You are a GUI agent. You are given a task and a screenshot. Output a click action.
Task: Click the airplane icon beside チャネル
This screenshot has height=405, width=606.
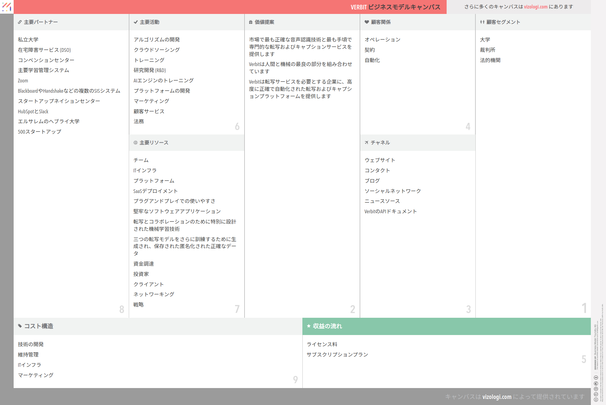click(367, 143)
